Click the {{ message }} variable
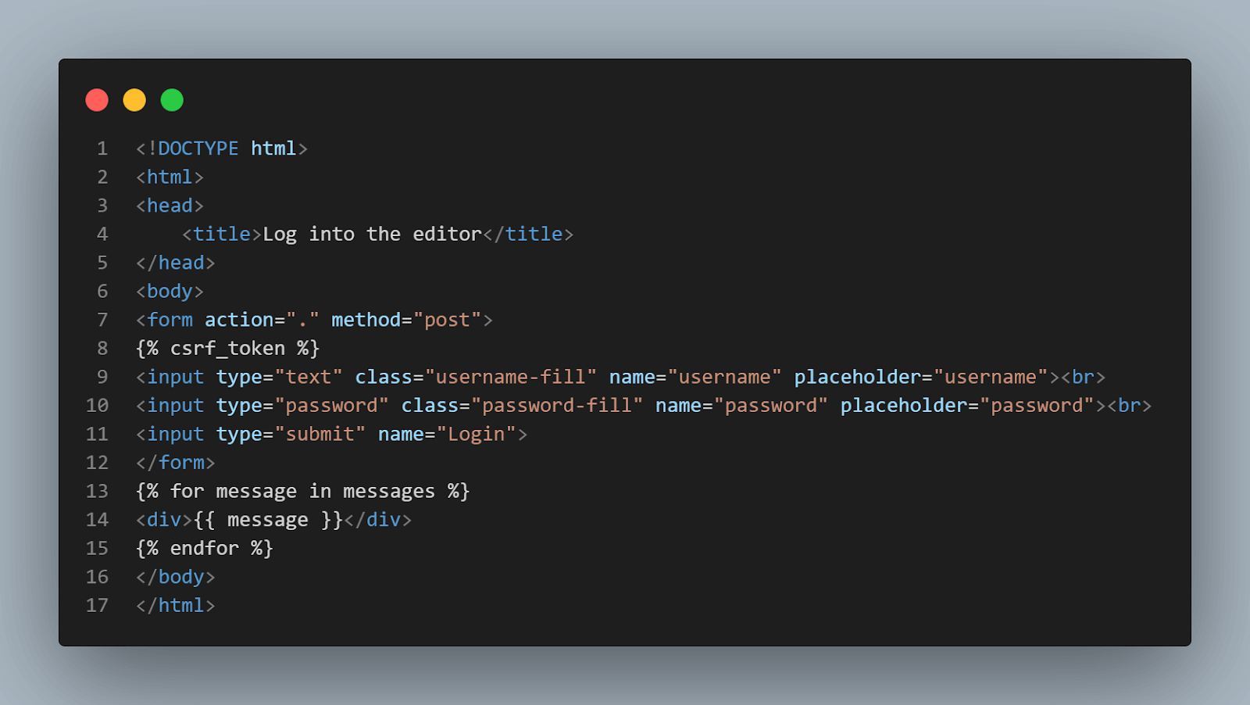Screen dimensions: 1250x705 pos(268,520)
